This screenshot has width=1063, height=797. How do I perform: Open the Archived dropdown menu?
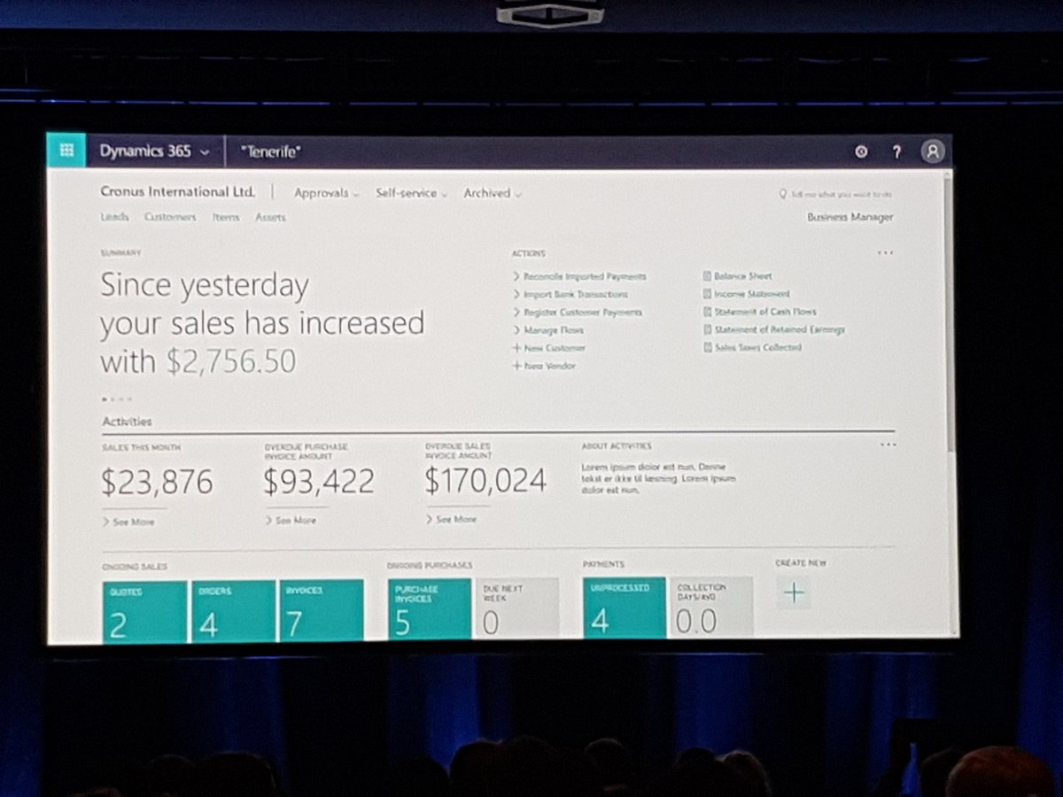[492, 193]
